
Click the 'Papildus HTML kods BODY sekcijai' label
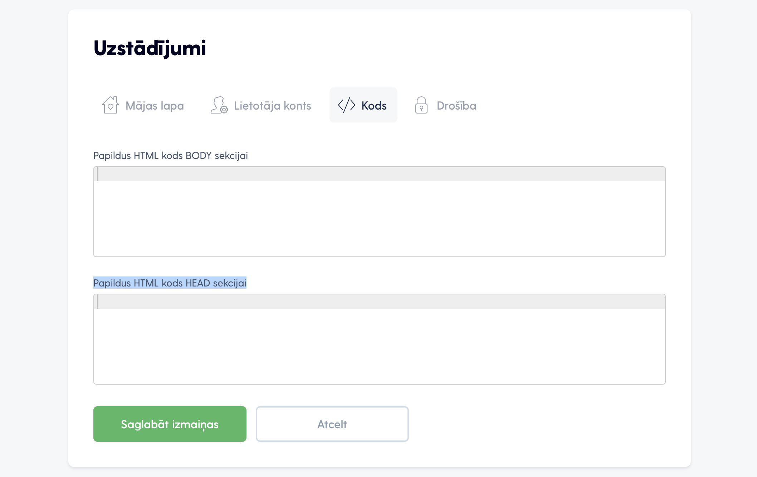point(171,155)
